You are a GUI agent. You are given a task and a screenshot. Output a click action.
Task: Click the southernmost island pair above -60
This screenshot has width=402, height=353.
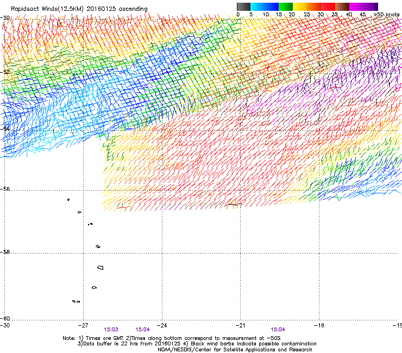76,301
